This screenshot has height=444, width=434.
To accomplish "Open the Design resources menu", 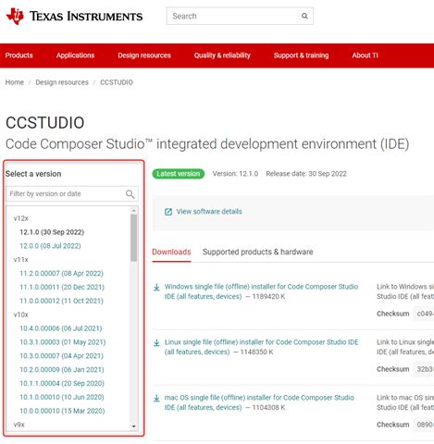I will pos(144,55).
